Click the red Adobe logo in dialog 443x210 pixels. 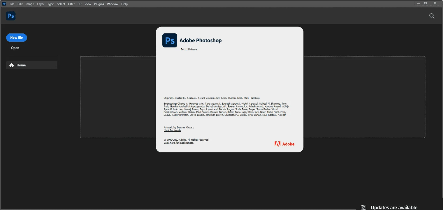tap(284, 144)
